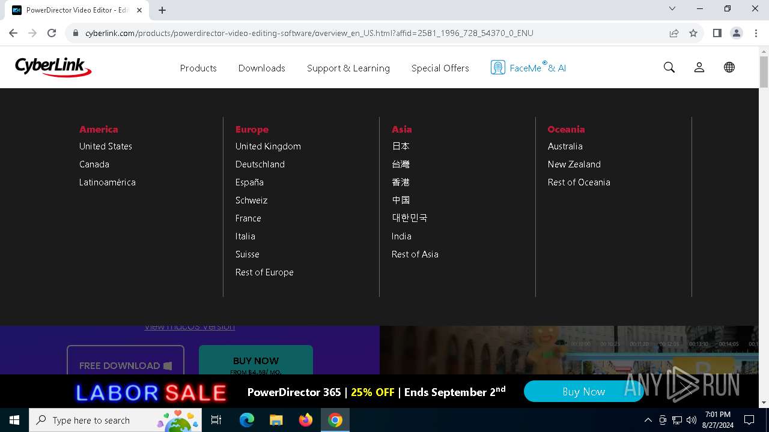Open the site search icon
The image size is (769, 432).
click(x=669, y=67)
